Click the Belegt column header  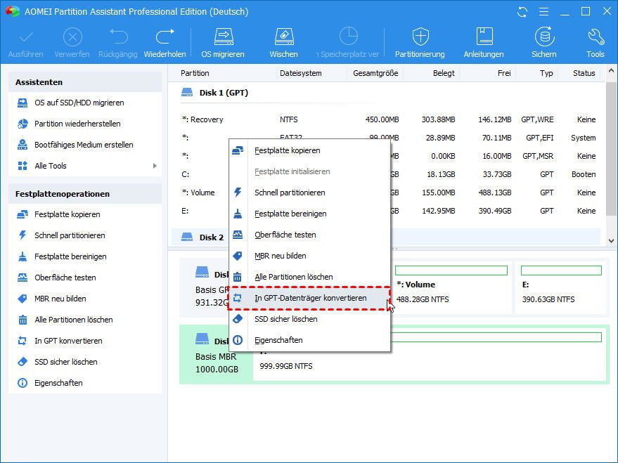point(444,73)
